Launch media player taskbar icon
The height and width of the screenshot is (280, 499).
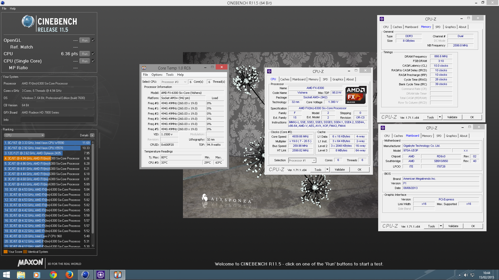(37, 275)
